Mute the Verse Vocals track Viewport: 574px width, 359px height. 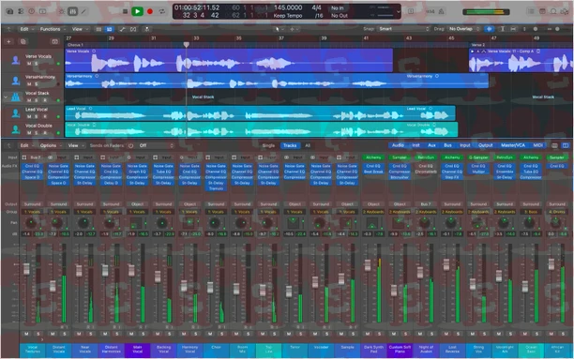point(29,64)
